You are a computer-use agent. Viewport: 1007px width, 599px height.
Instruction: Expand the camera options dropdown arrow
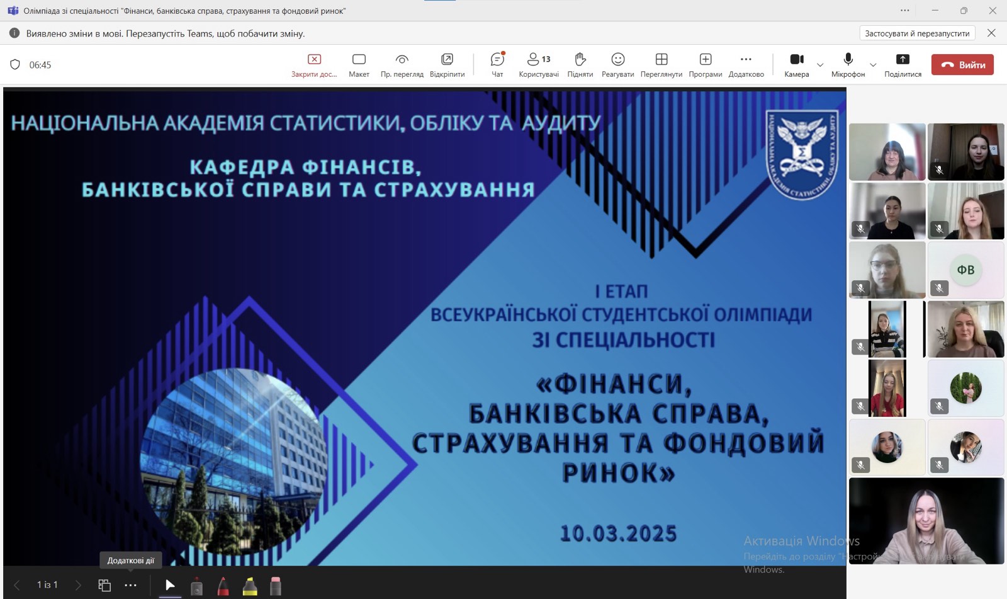click(x=820, y=65)
